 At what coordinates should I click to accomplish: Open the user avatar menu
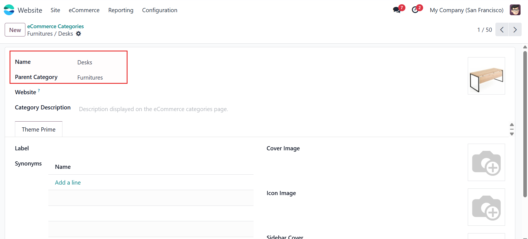(515, 10)
